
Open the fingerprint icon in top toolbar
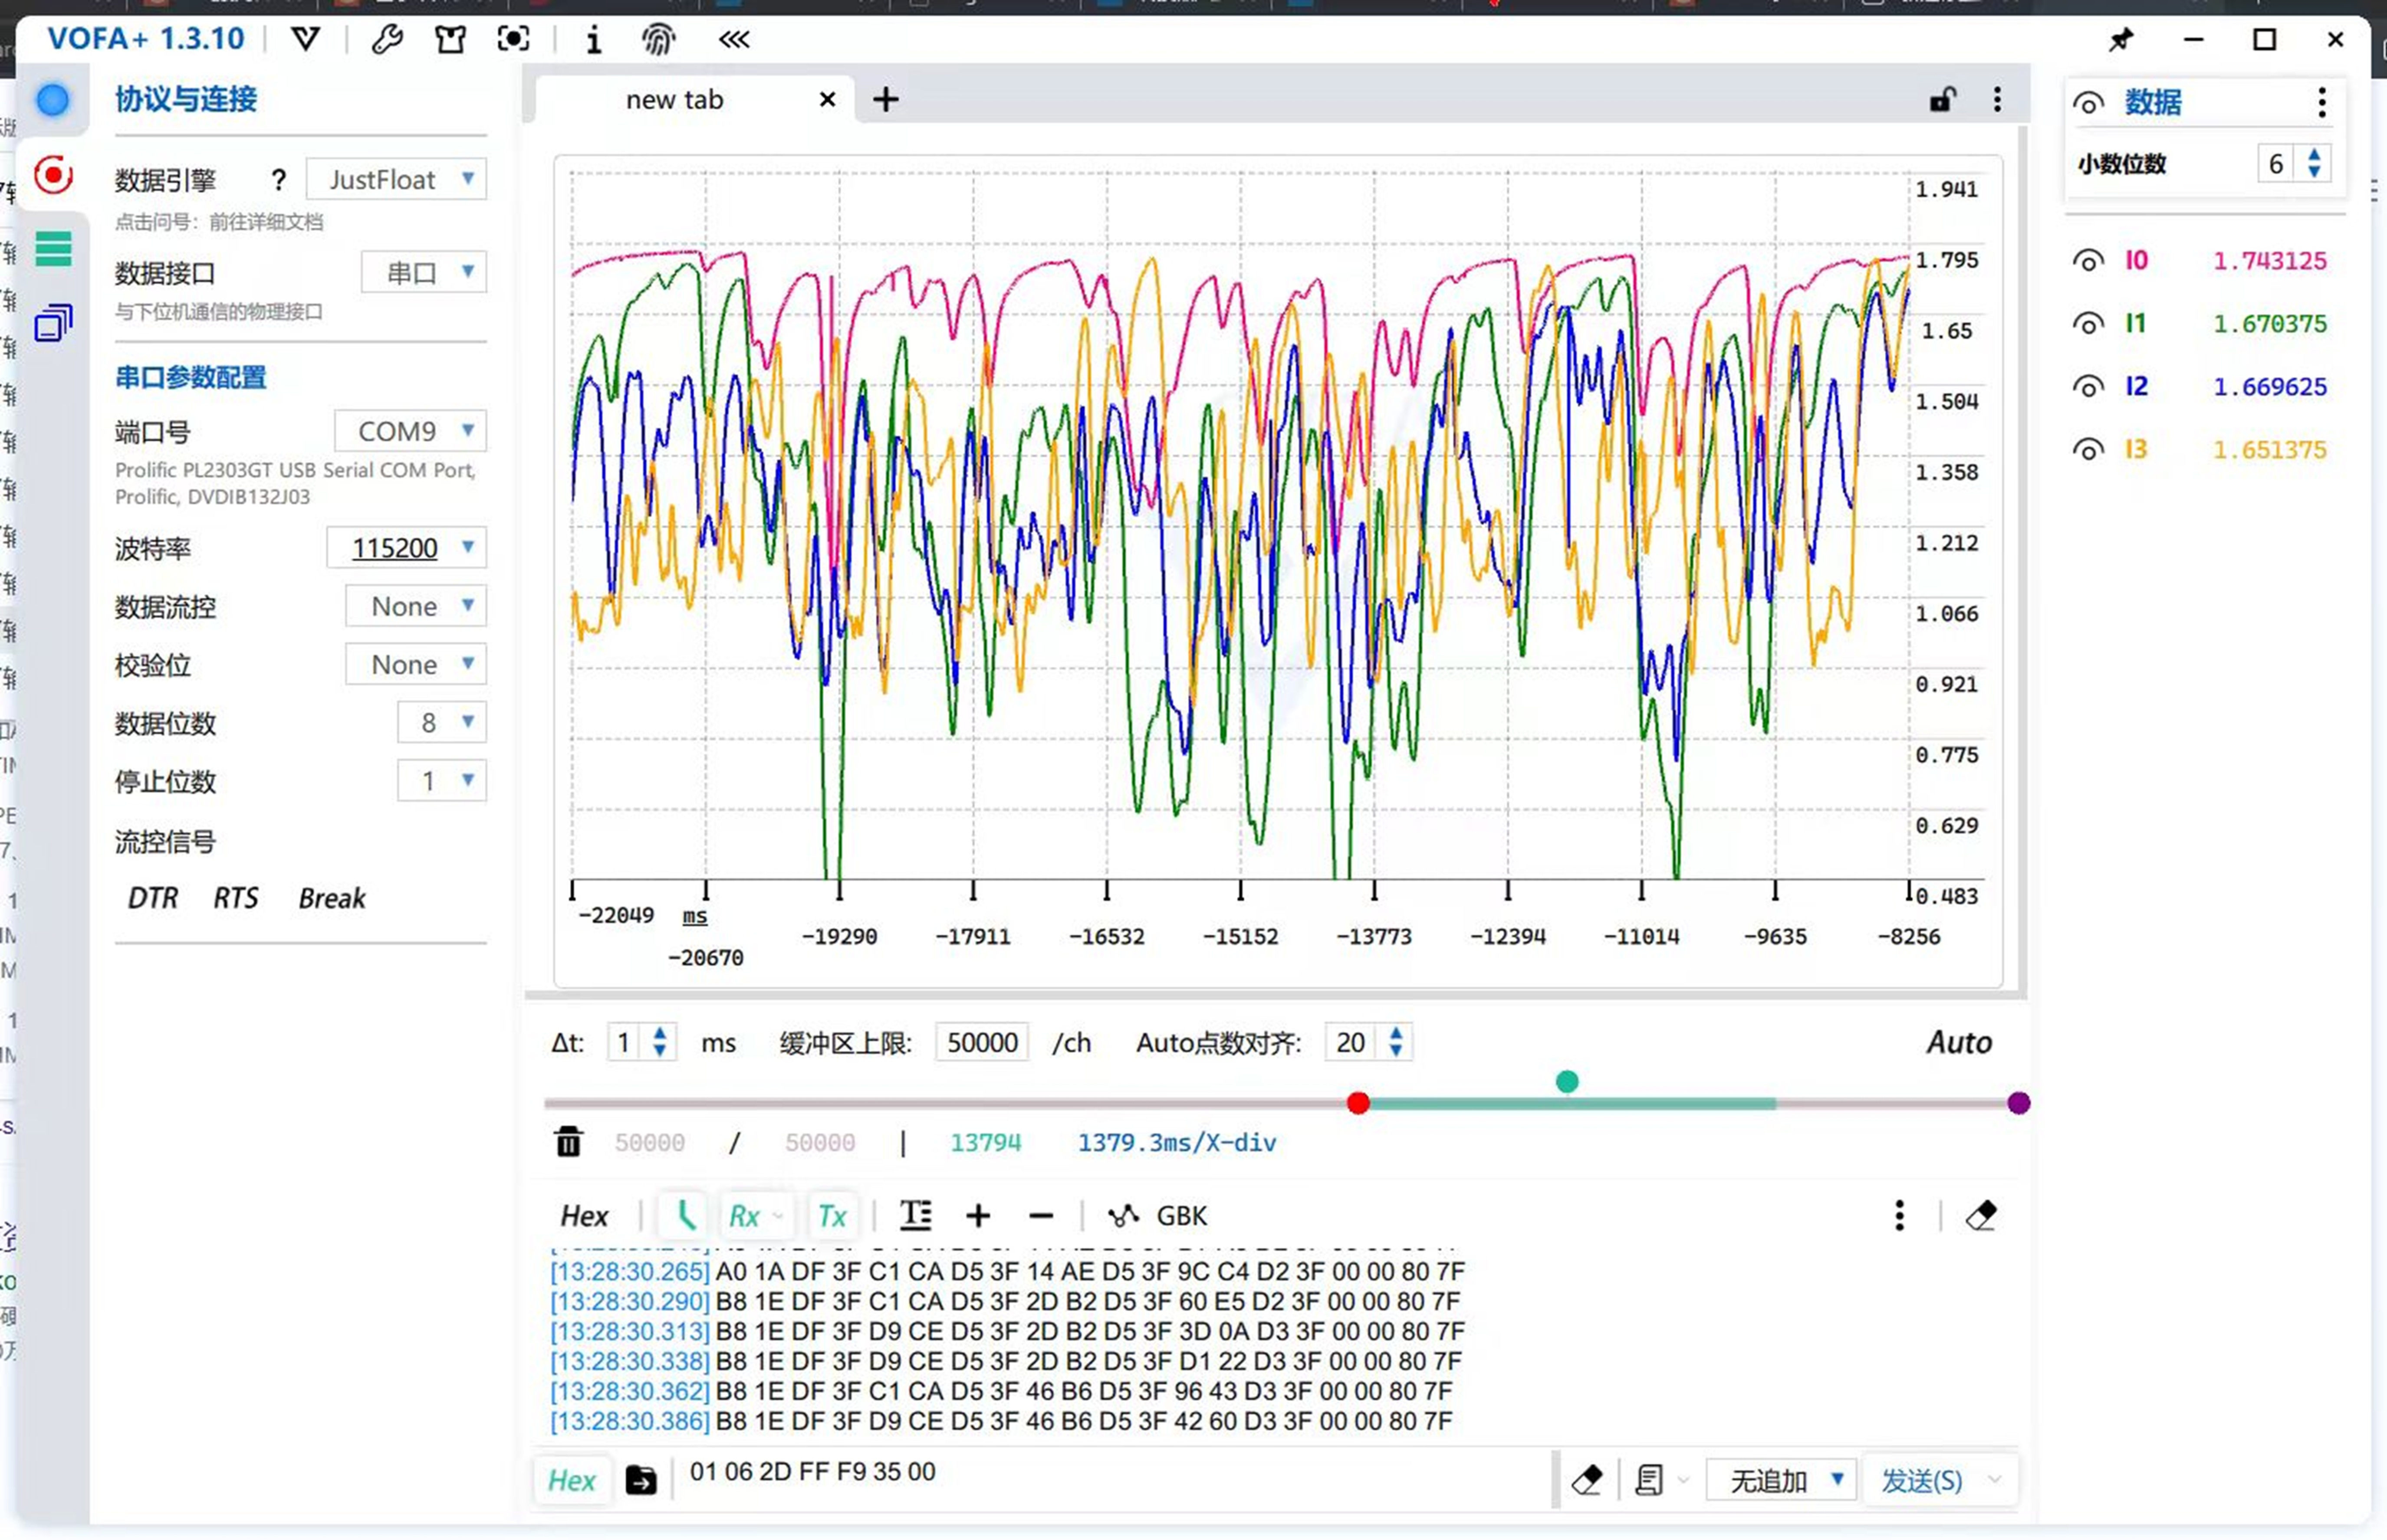(658, 39)
